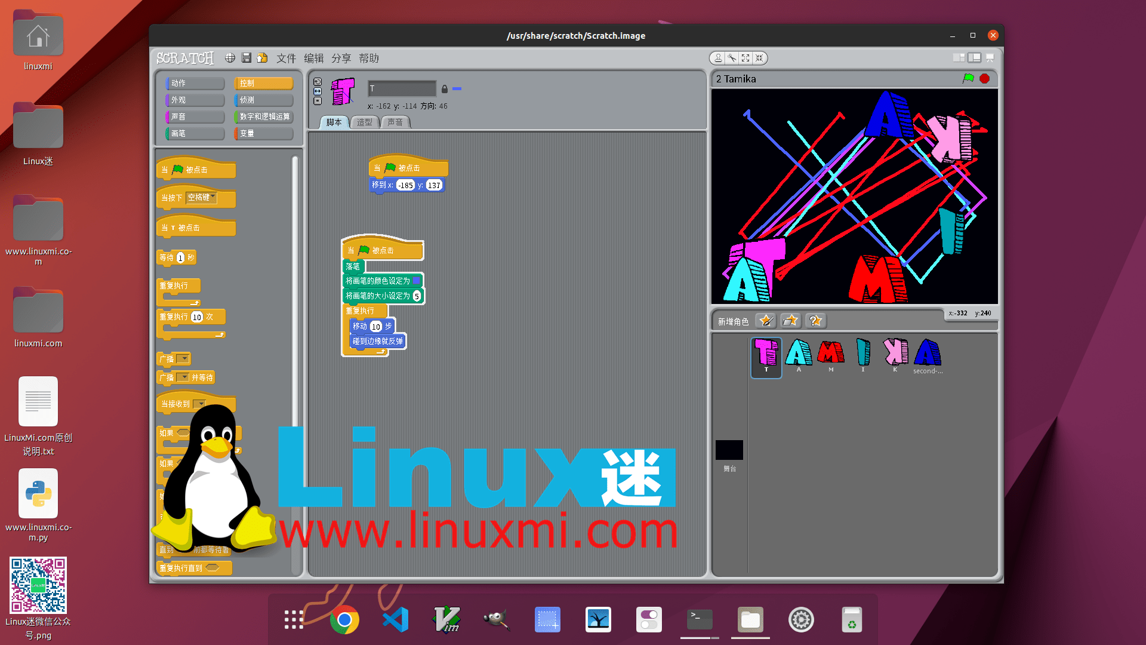The height and width of the screenshot is (645, 1146).
Task: Select the stamp (duplicate) tool
Action: pyautogui.click(x=718, y=58)
